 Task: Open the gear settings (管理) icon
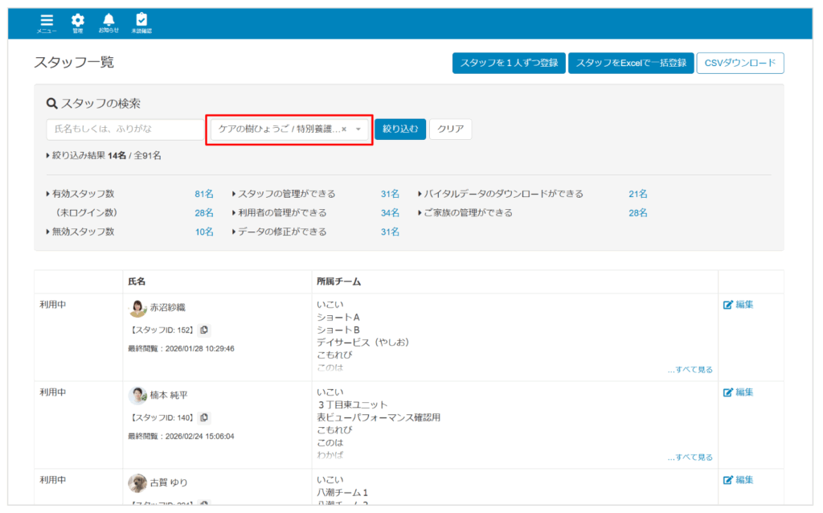point(77,22)
